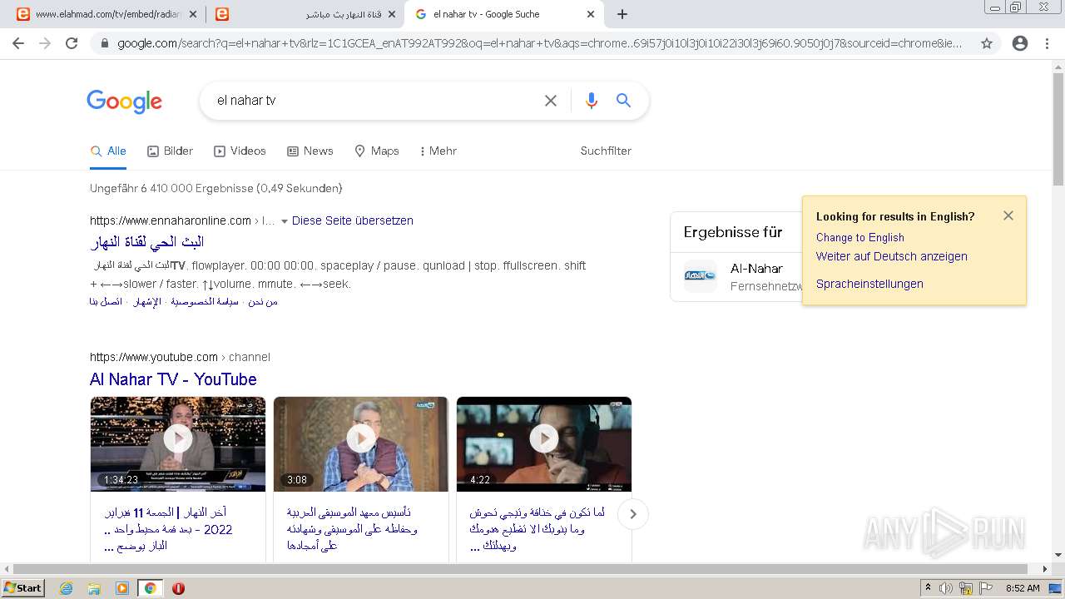Show more videos with the right chevron
The image size is (1065, 599).
point(632,514)
